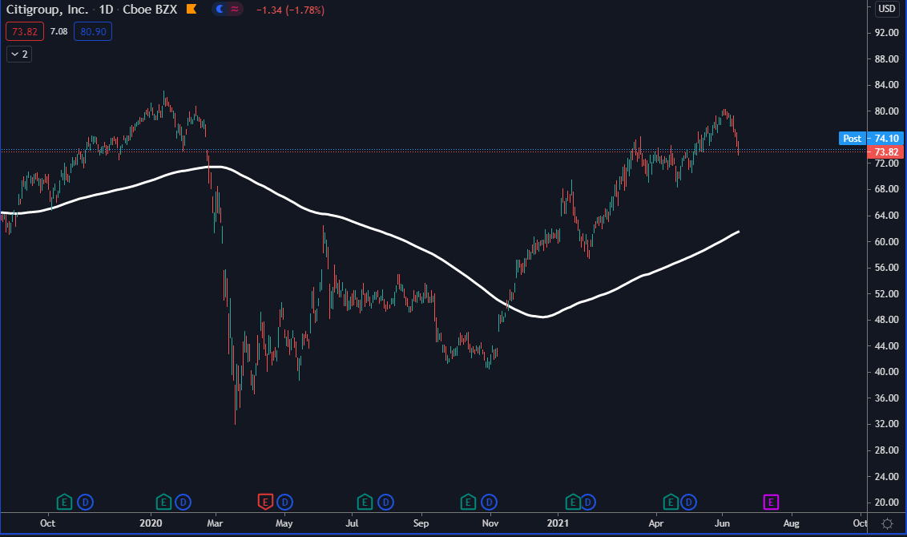907x537 pixels.
Task: Click the 1D interval label
Action: coord(106,10)
